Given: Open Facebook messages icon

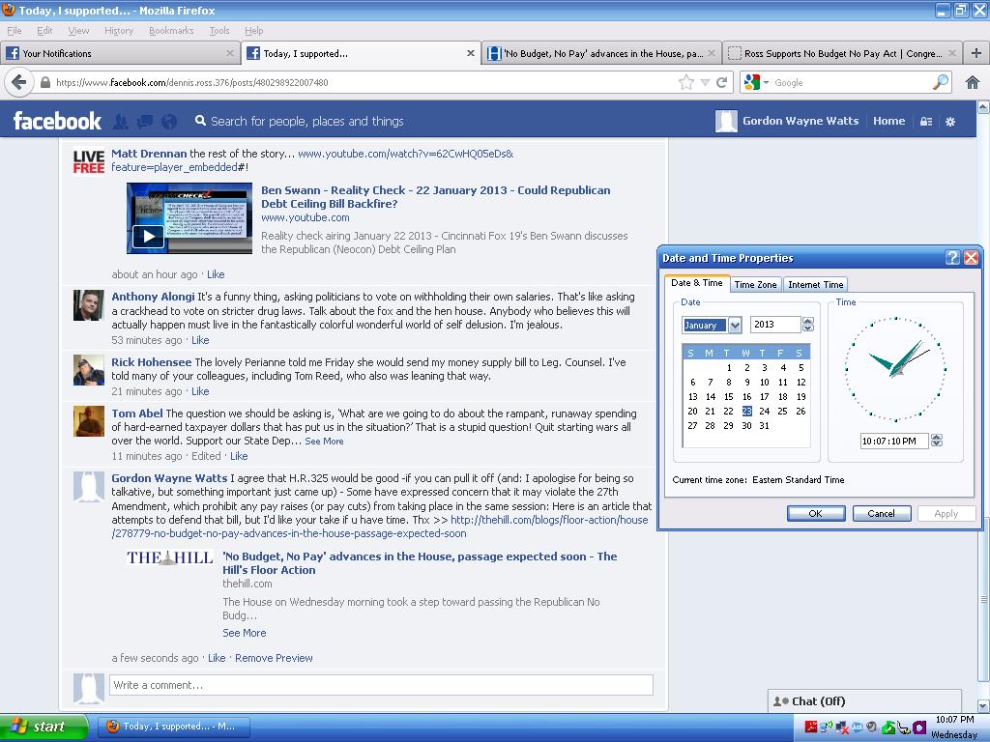Looking at the screenshot, I should (145, 121).
